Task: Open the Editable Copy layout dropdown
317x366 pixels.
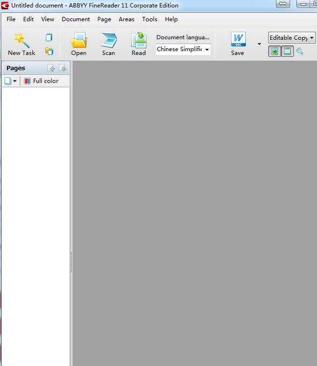Action: coord(292,38)
